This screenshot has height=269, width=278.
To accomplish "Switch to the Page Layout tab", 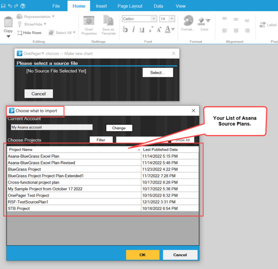I will [x=130, y=6].
